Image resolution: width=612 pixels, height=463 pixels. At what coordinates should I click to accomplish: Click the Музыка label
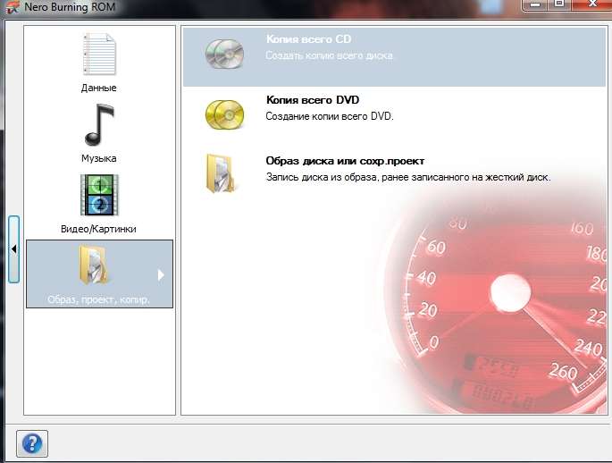click(99, 158)
